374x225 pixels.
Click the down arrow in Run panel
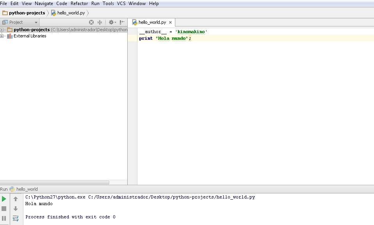pos(16,209)
